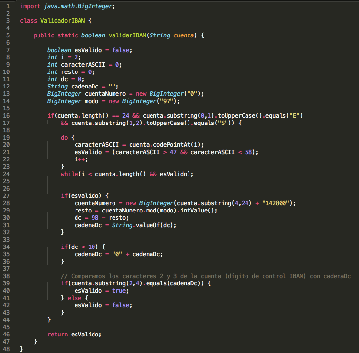
Task: Click the cuentaNumero variable in its BigInteger declaration
Action: 105,94
